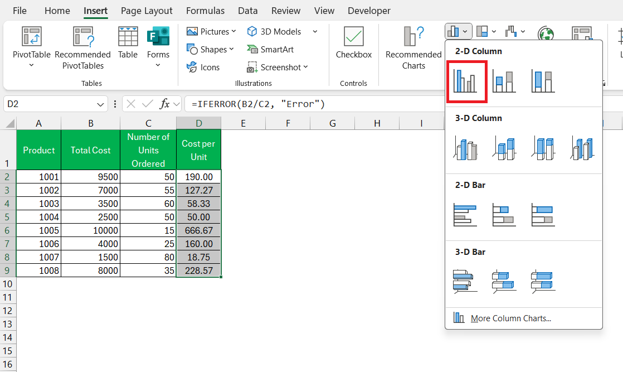
Task: Click the Insert Function fx button
Action: [164, 104]
